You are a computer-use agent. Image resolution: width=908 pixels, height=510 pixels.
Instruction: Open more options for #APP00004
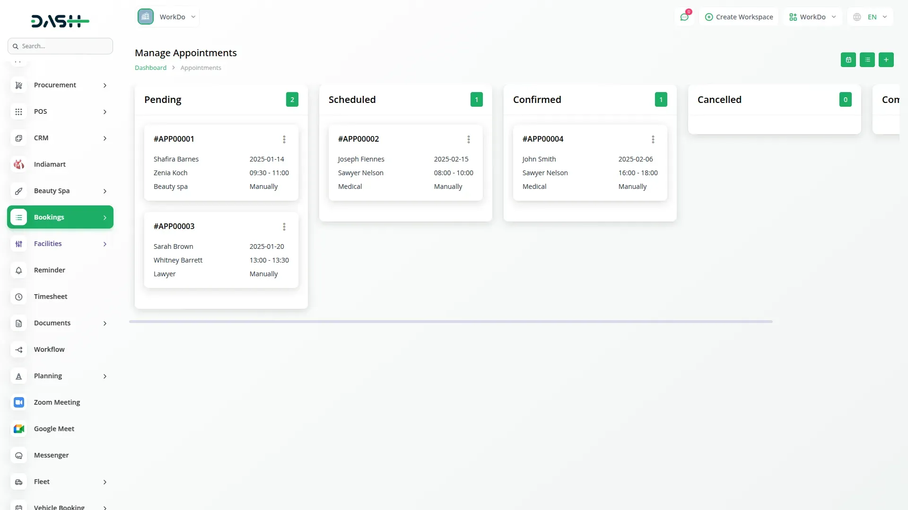tap(653, 139)
